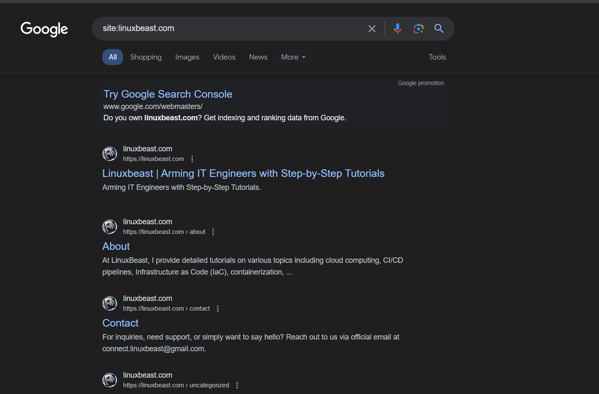Image resolution: width=599 pixels, height=394 pixels.
Task: Open the Videos search tab
Action: coord(224,57)
